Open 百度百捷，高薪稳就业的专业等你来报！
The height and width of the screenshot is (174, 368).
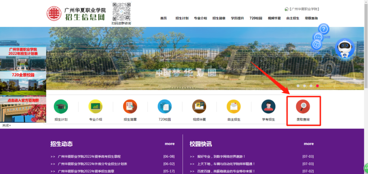pyautogui.click(x=226, y=171)
